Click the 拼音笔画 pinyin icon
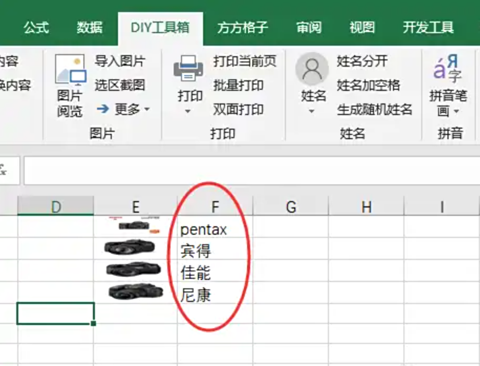Viewport: 480px width, 366px height. coord(447,68)
